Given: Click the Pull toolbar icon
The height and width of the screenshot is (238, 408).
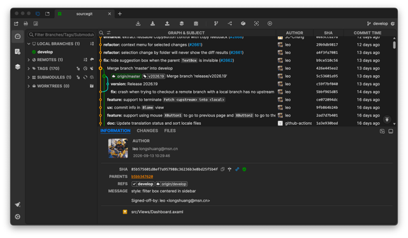Looking at the screenshot, I should [153, 24].
